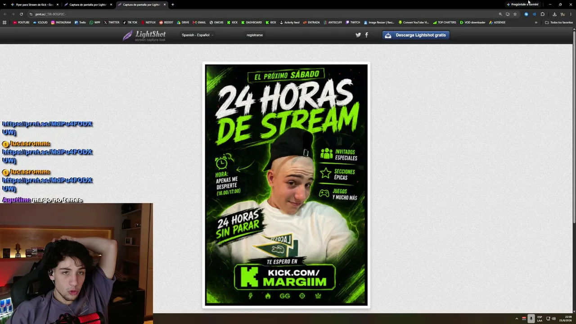
Task: Open the blue round extension icon
Action: click(x=526, y=14)
